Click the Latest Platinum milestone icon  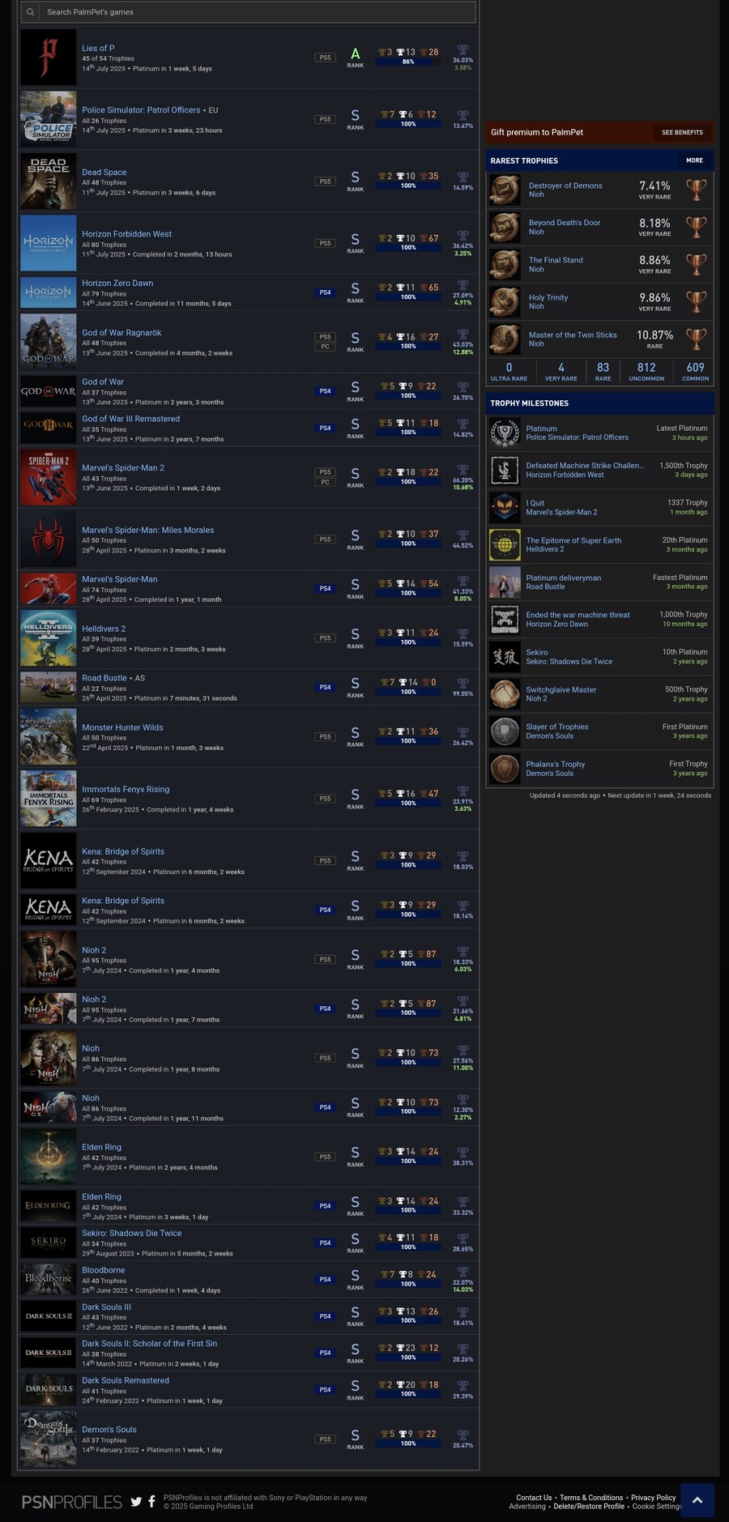coord(505,433)
